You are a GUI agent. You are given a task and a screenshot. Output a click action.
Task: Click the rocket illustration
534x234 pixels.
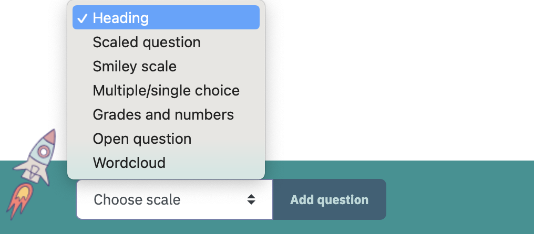tap(33, 174)
